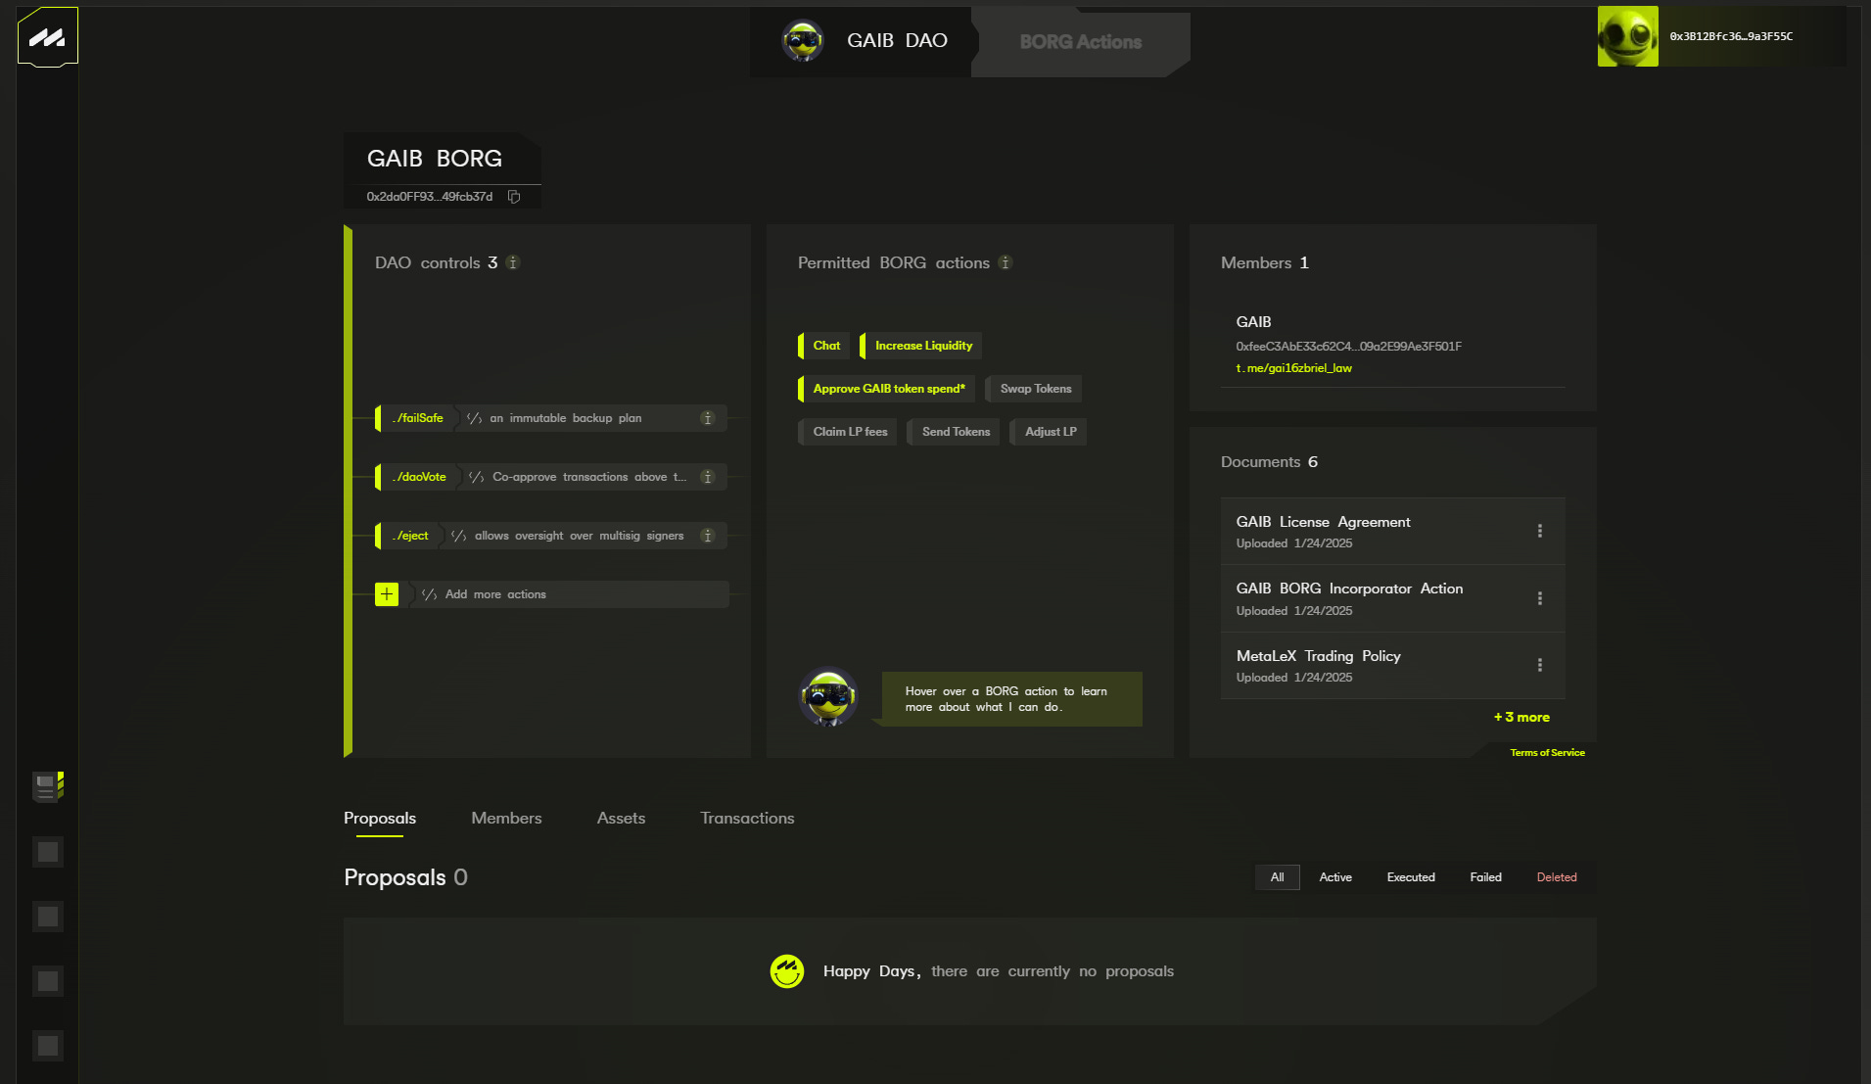Select the Adjust LP action
This screenshot has width=1871, height=1084.
click(x=1049, y=432)
